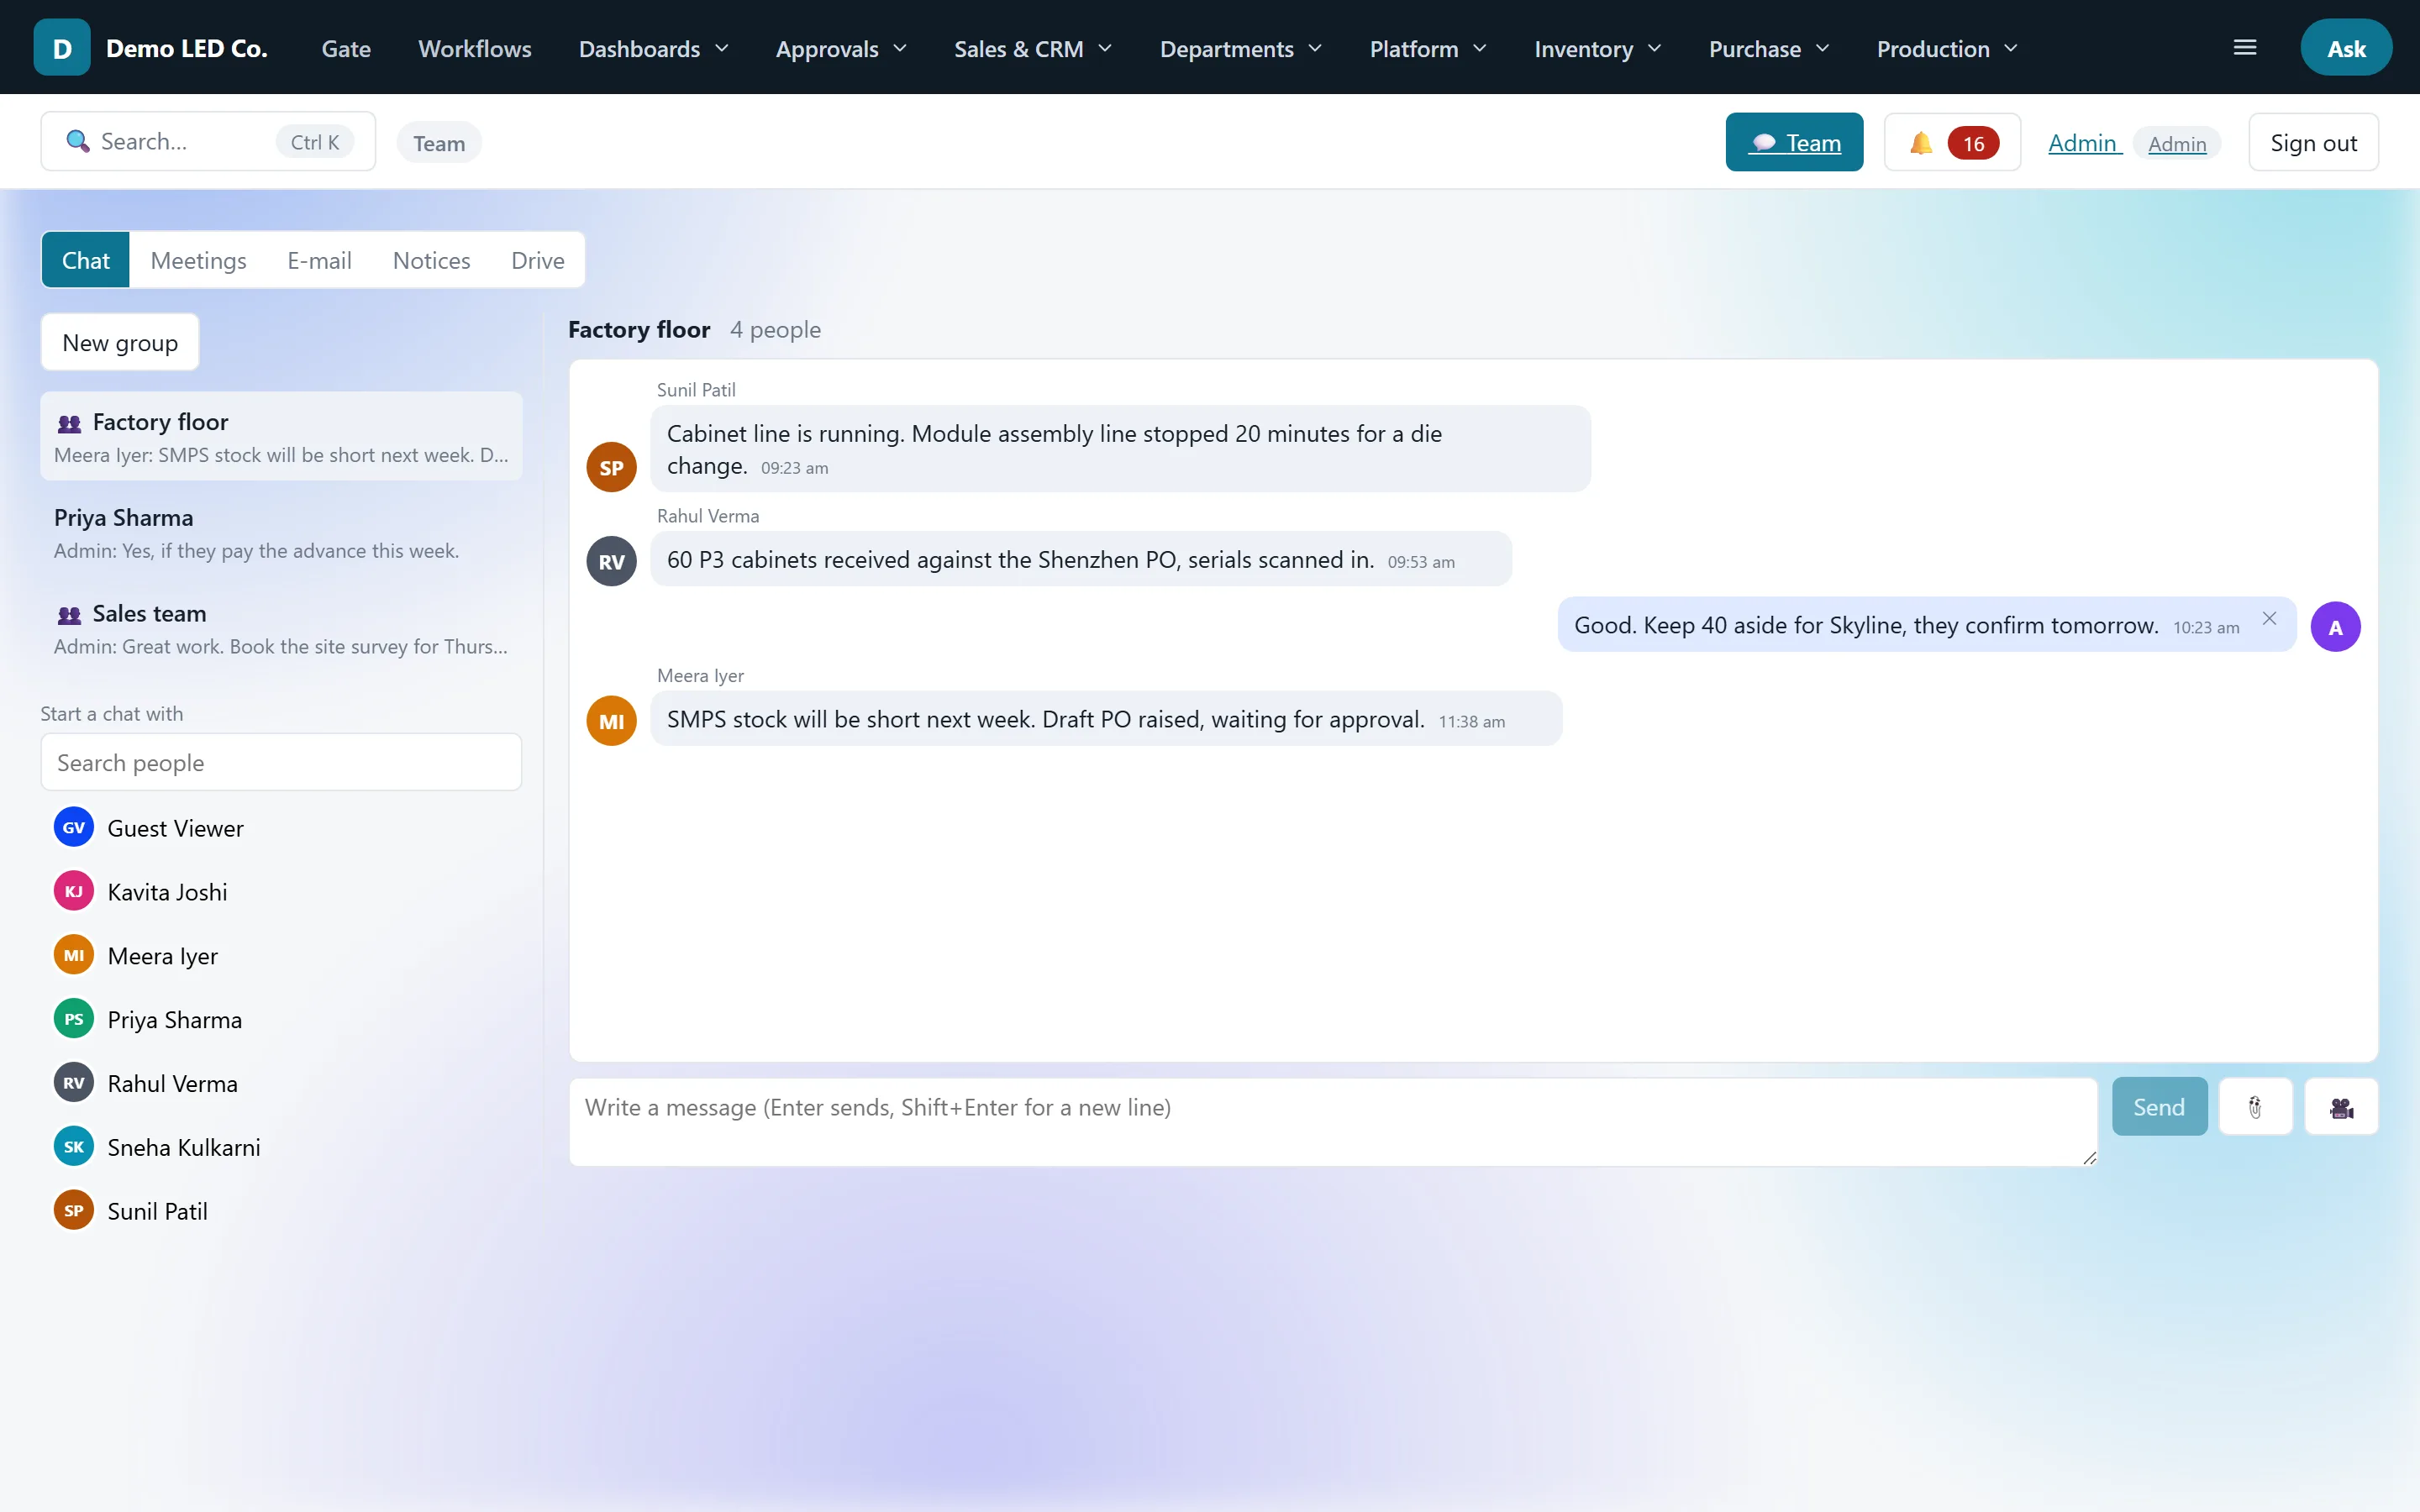Click the New group button
Image resolution: width=2420 pixels, height=1512 pixels.
coord(120,342)
